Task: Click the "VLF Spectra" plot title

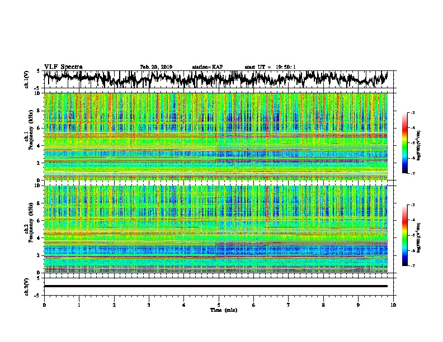Action: pyautogui.click(x=63, y=66)
